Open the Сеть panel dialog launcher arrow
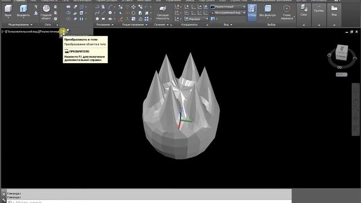The width and height of the screenshot is (361, 203). [57, 25]
